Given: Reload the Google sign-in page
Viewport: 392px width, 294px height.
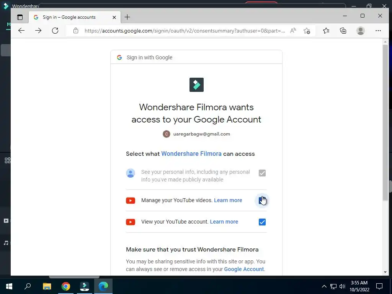Looking at the screenshot, I should click(55, 31).
